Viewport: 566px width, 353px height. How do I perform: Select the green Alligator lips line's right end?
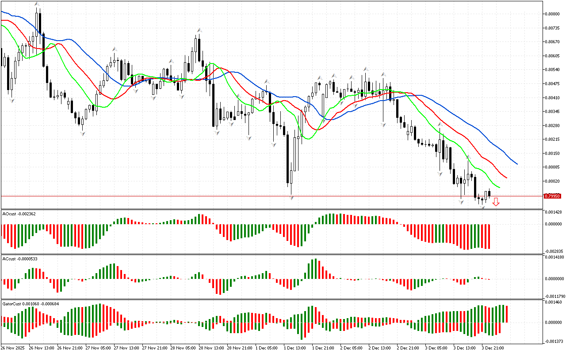[x=499, y=187]
